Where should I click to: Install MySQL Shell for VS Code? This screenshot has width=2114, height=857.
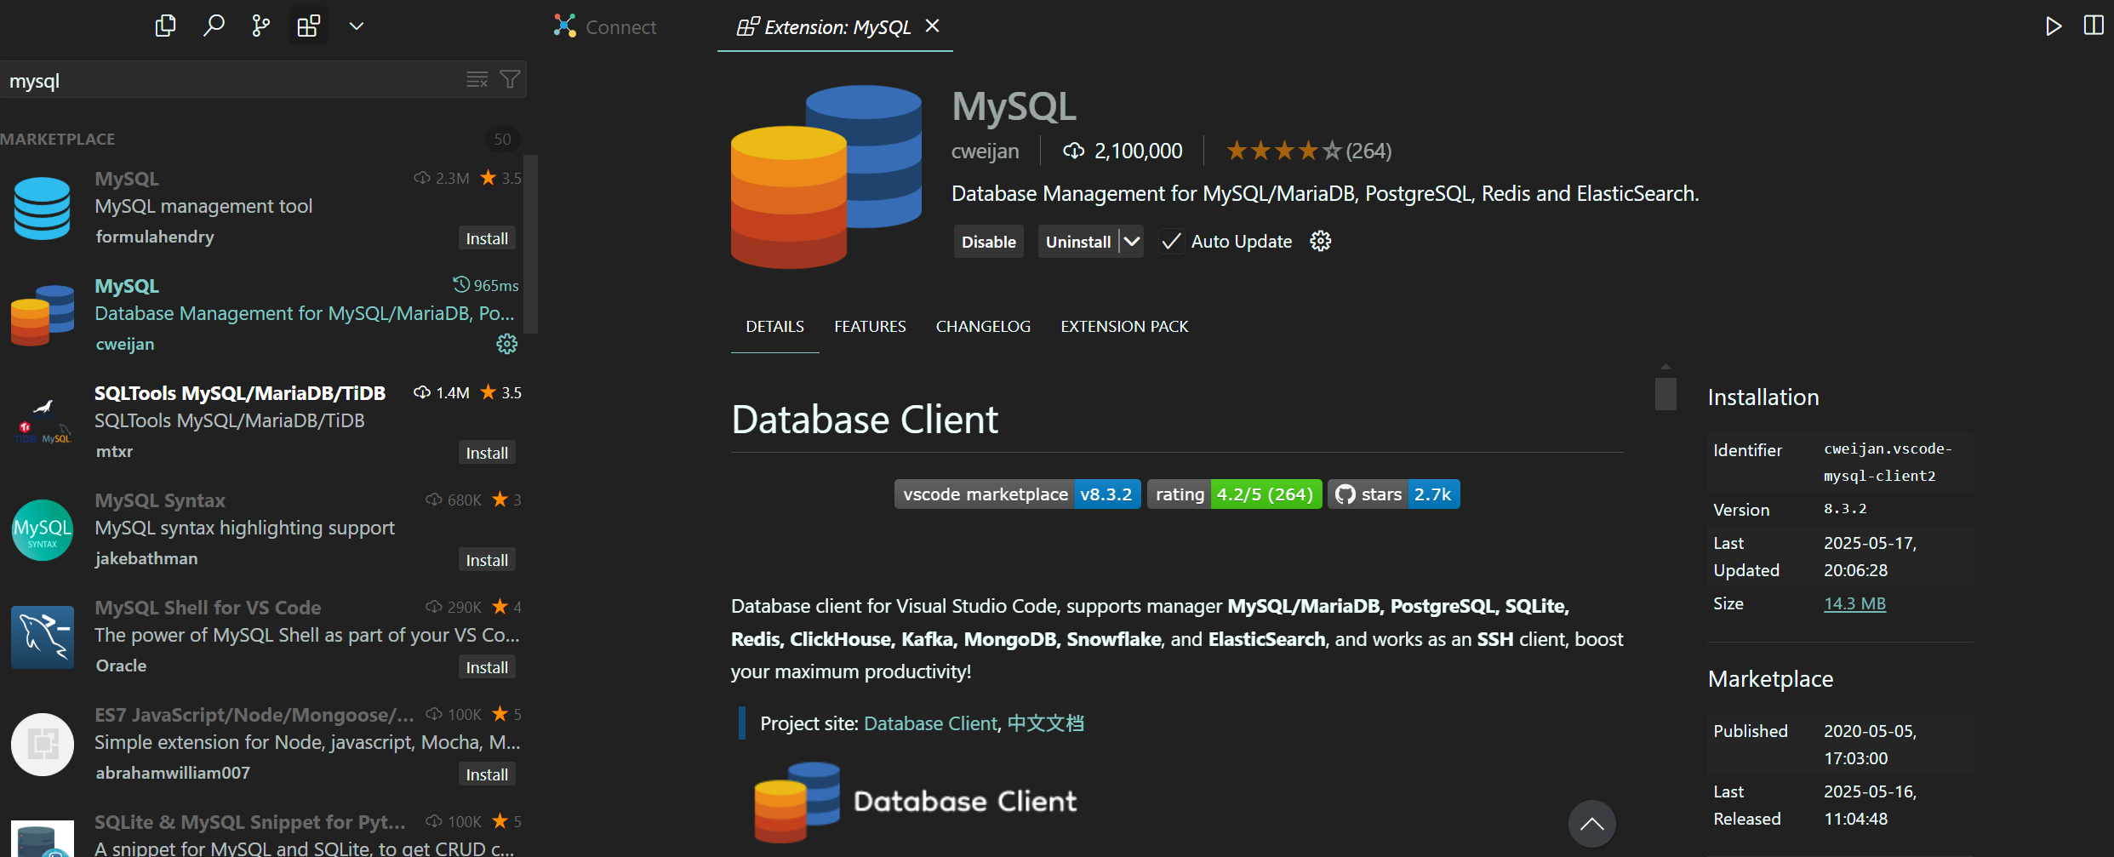pos(487,667)
